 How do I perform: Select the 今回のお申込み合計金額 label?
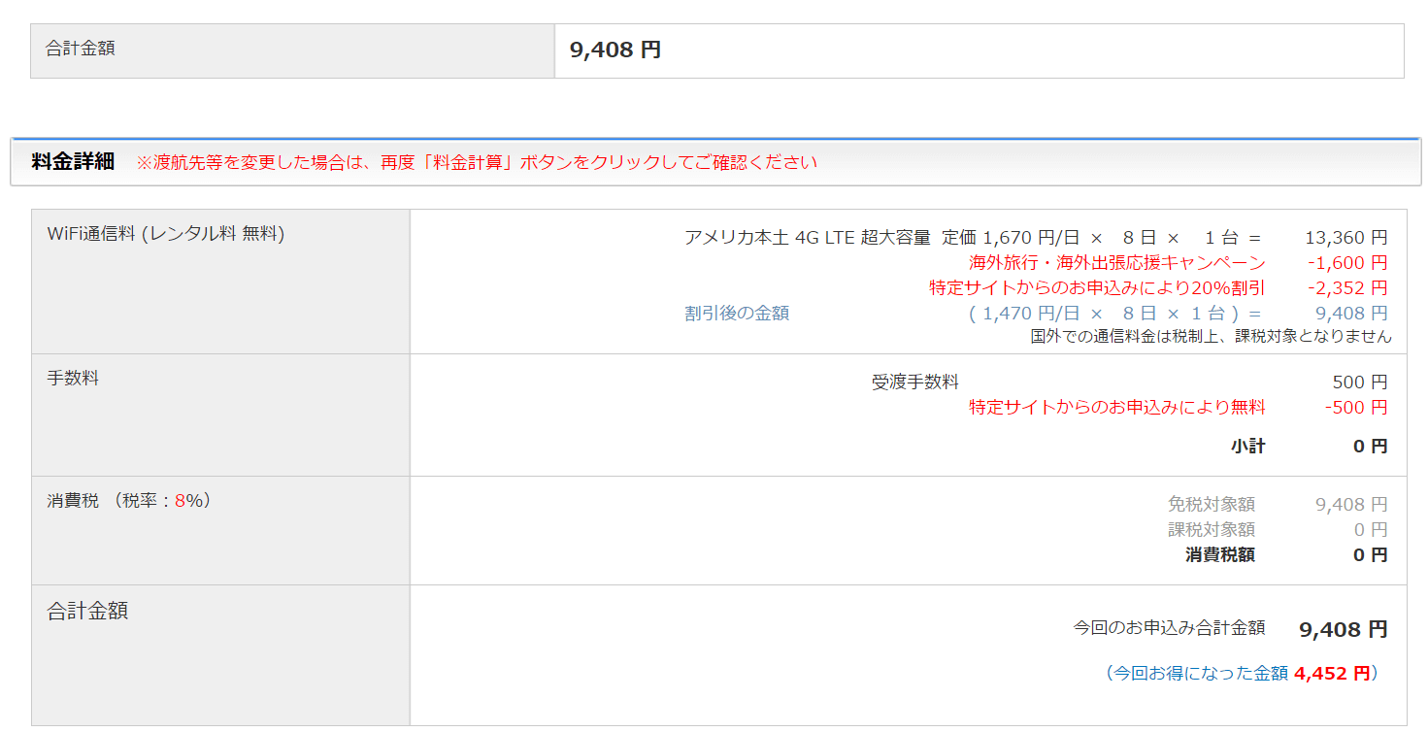point(1169,628)
